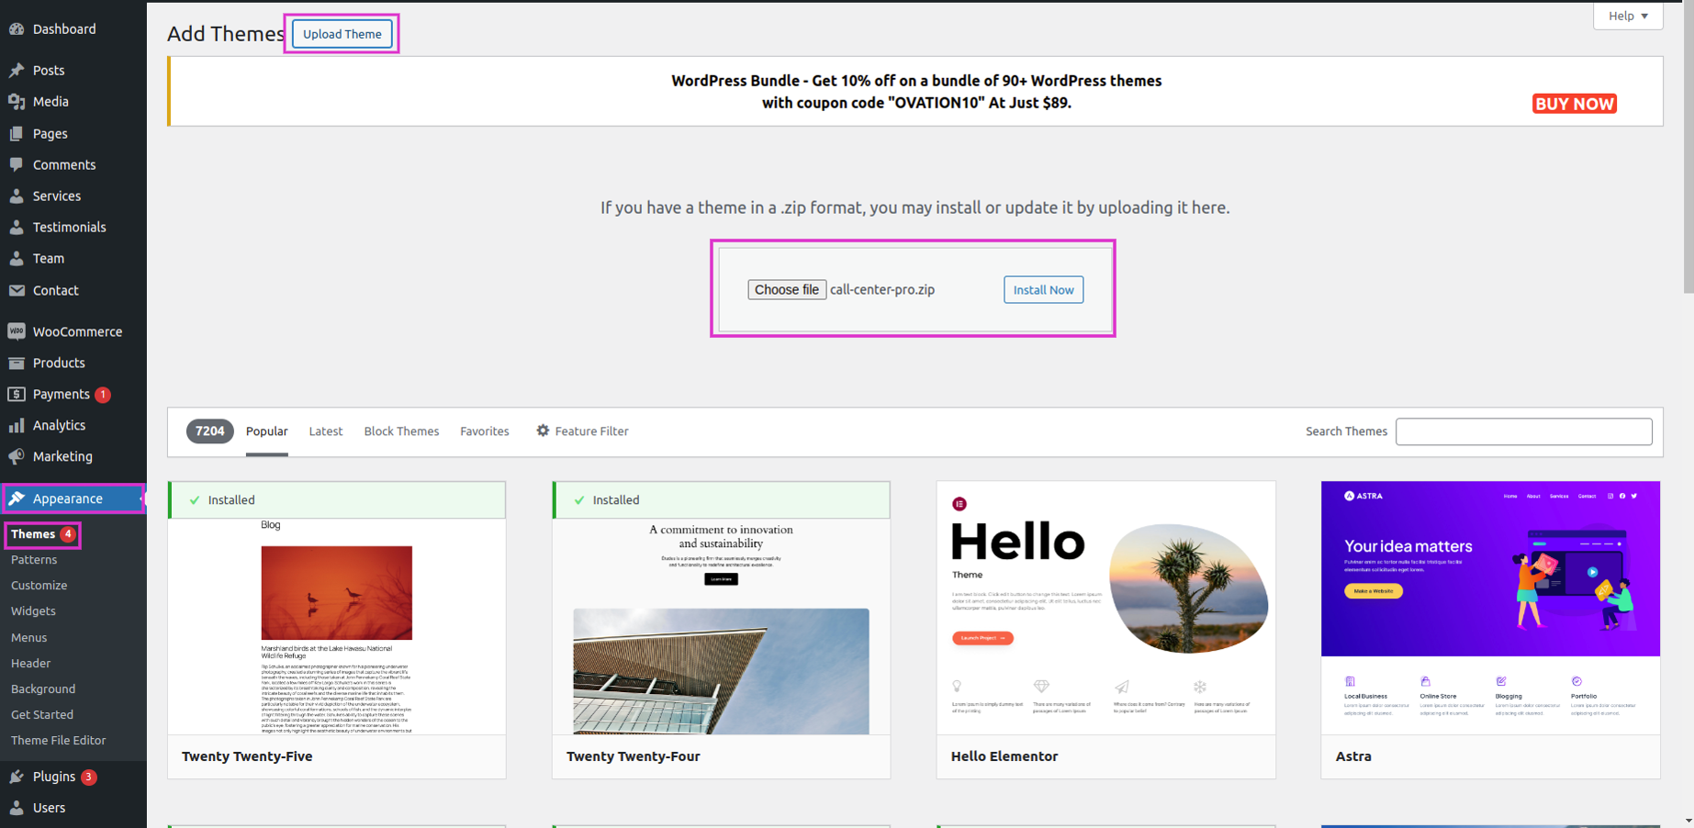
Task: Click the Themes update count badge
Action: (68, 534)
